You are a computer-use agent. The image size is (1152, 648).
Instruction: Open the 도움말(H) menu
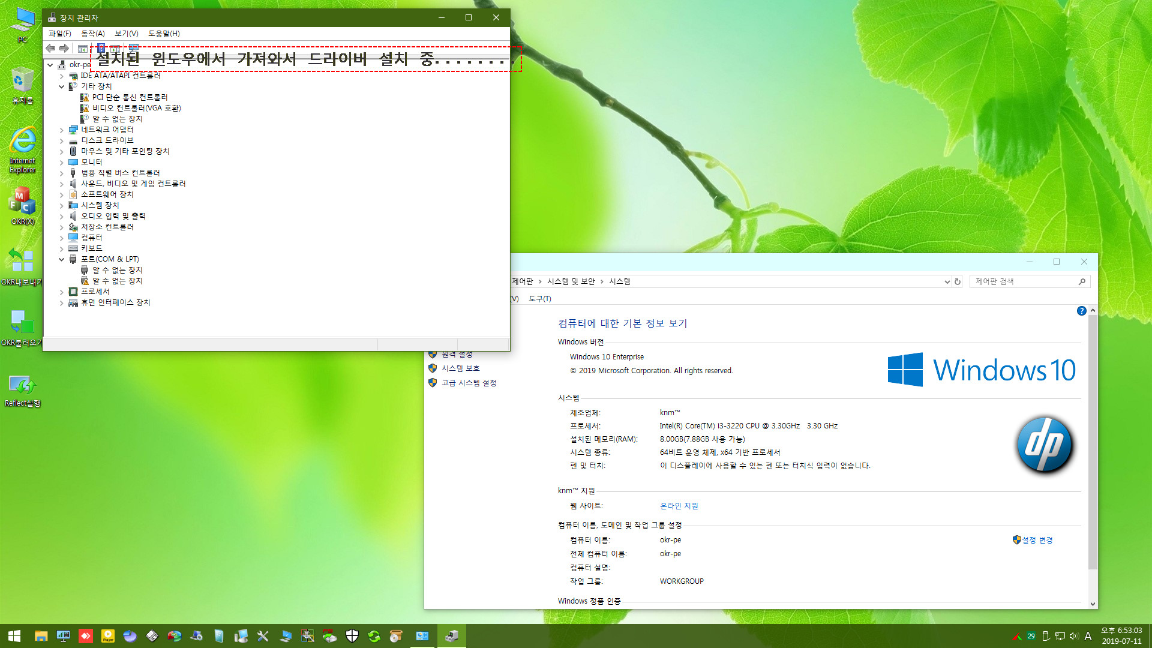pyautogui.click(x=164, y=34)
